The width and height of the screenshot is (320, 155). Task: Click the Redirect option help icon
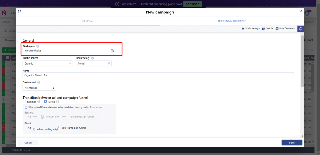[x=39, y=101]
